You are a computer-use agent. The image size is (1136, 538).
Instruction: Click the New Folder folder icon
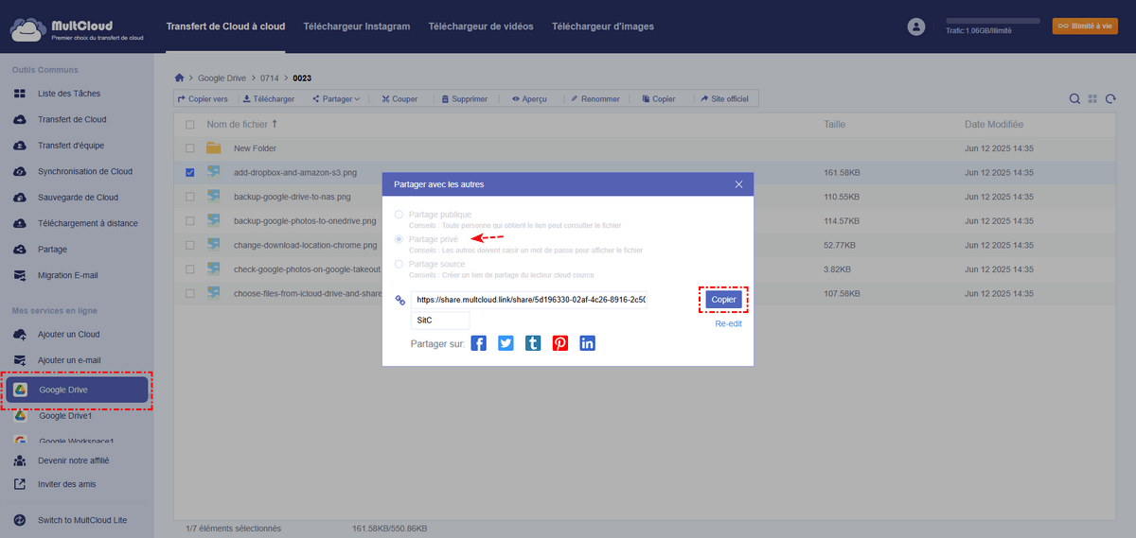tap(214, 148)
